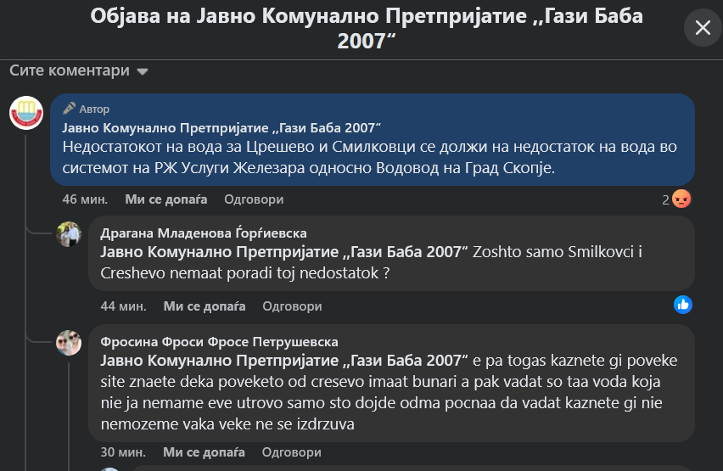Reply to the author's comment
Image resolution: width=723 pixels, height=471 pixels.
click(x=254, y=199)
